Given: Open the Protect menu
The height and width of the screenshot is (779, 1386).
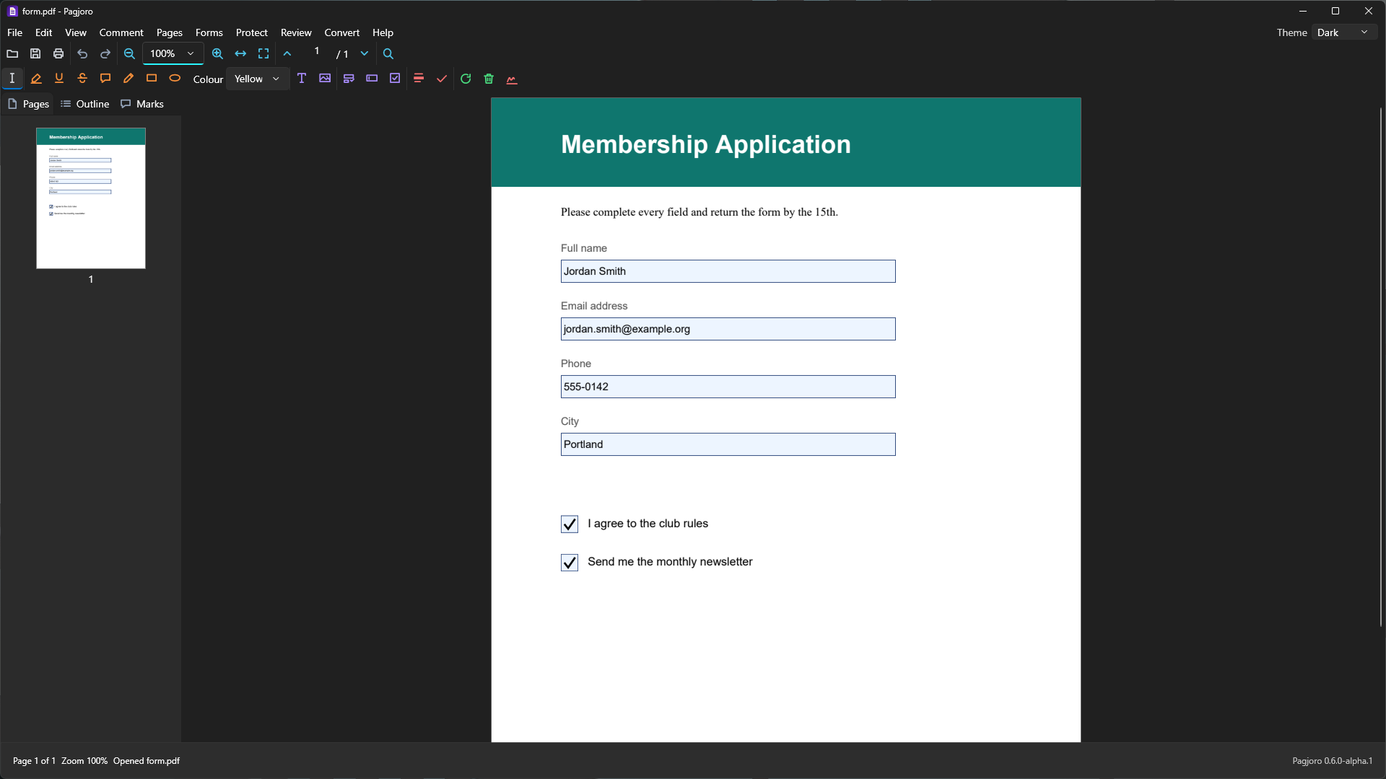Looking at the screenshot, I should click(252, 32).
